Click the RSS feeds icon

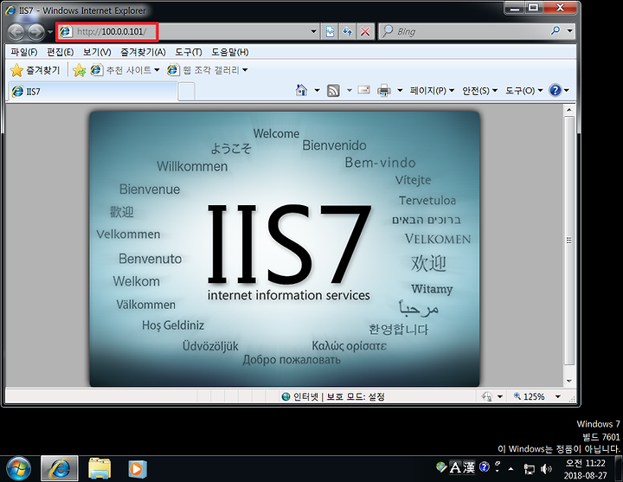(333, 91)
